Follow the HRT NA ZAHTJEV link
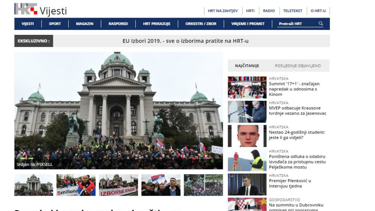Viewport: 375px width, 211px height. pos(223,11)
